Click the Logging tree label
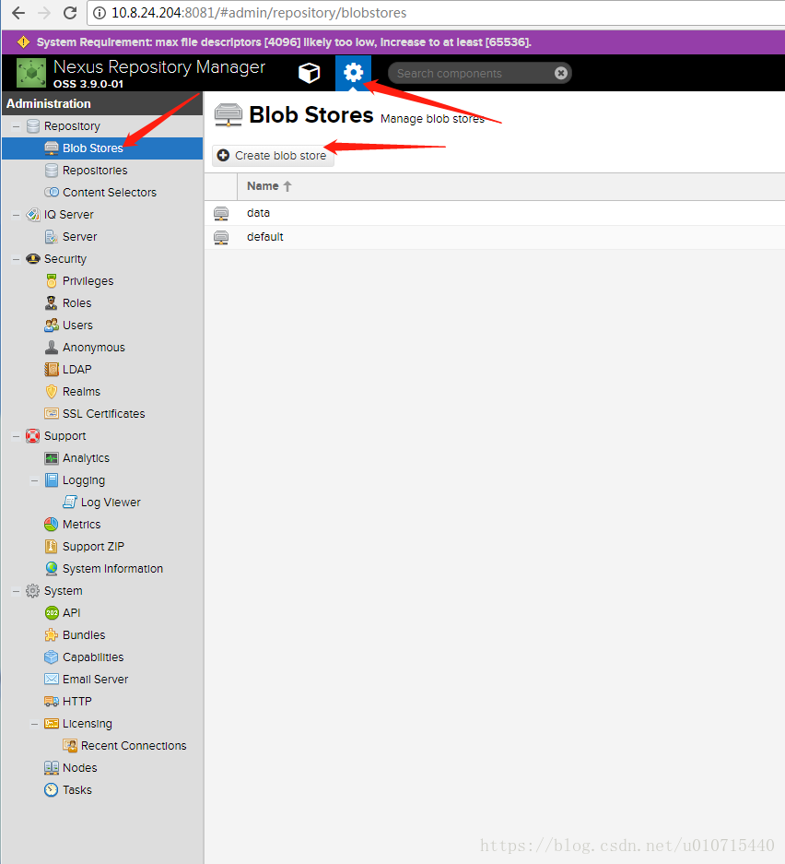The image size is (785, 864). click(x=84, y=479)
